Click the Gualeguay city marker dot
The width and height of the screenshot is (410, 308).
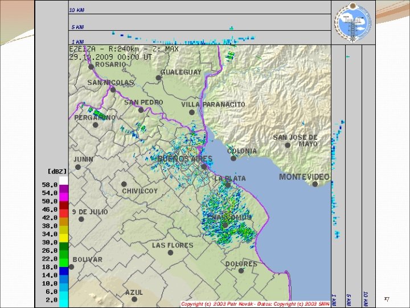(x=158, y=78)
